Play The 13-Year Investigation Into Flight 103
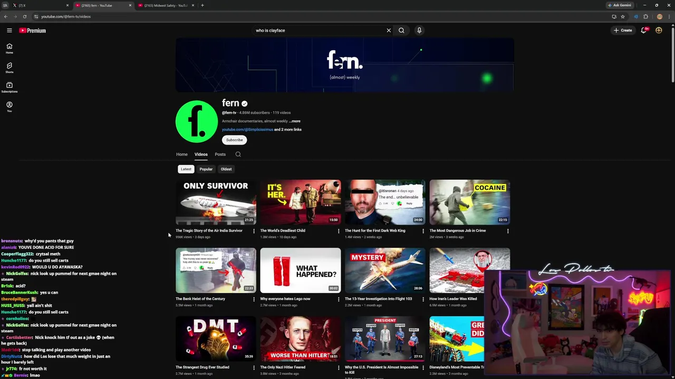This screenshot has width=675, height=379. click(385, 271)
